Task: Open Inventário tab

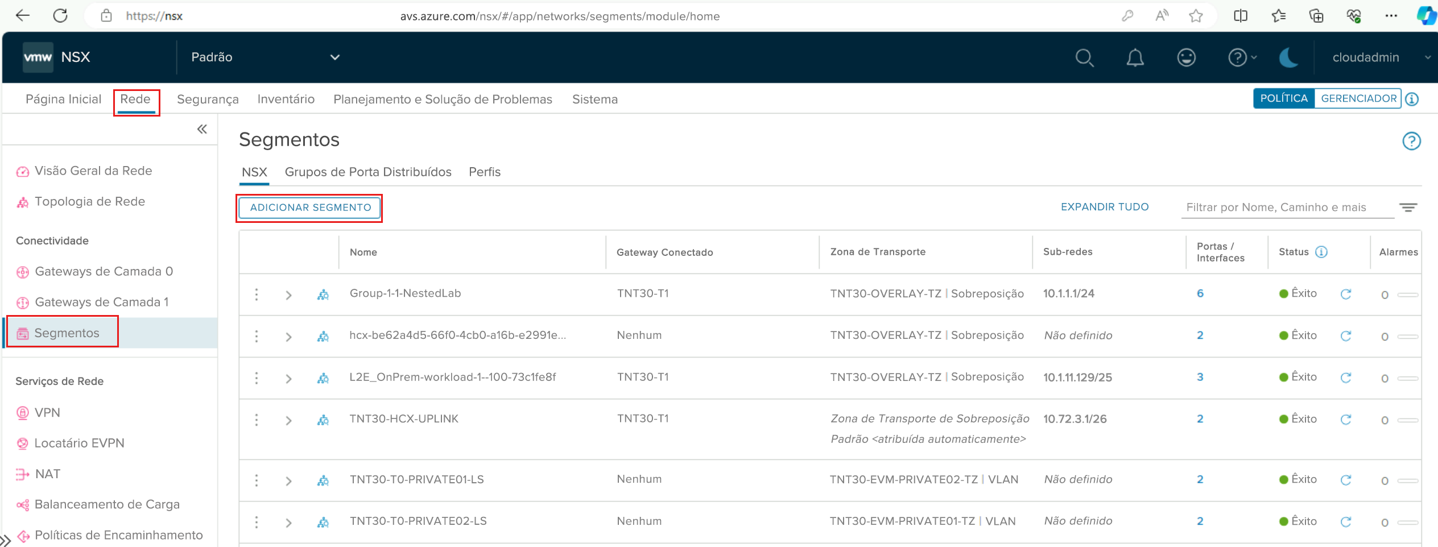Action: click(286, 99)
